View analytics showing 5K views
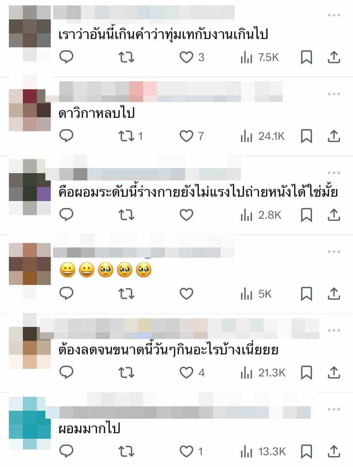 click(256, 294)
